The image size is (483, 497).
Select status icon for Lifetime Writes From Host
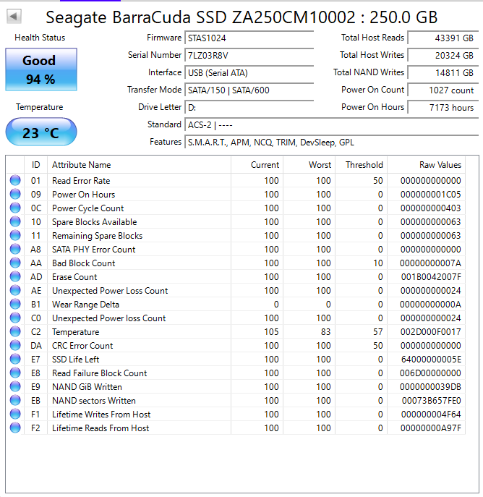pyautogui.click(x=15, y=415)
